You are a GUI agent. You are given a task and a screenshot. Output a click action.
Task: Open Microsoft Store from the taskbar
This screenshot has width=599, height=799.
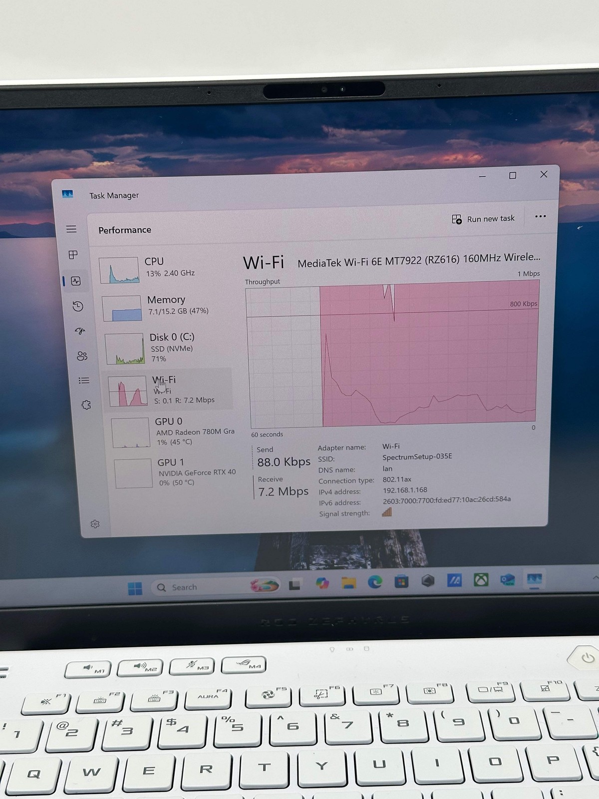[x=401, y=581]
